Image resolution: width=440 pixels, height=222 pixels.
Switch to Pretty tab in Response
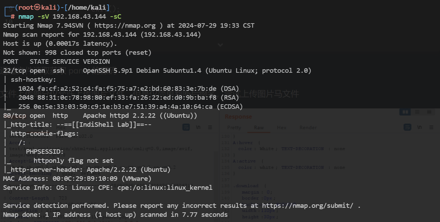[234, 127]
